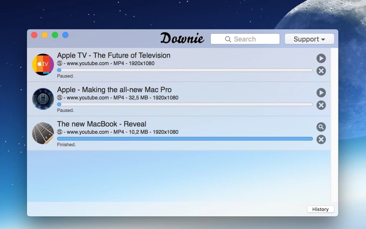This screenshot has width=366, height=229.
Task: Click the download list scrollbar
Action: [x=334, y=125]
